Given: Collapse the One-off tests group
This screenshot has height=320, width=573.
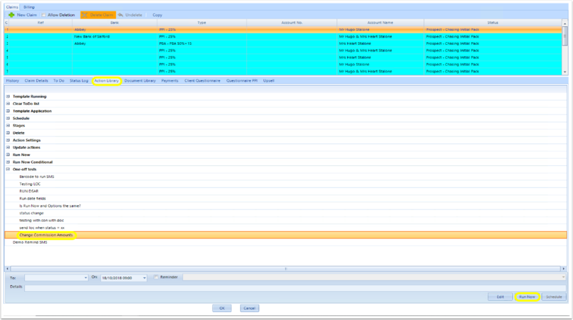Looking at the screenshot, I should (x=7, y=169).
